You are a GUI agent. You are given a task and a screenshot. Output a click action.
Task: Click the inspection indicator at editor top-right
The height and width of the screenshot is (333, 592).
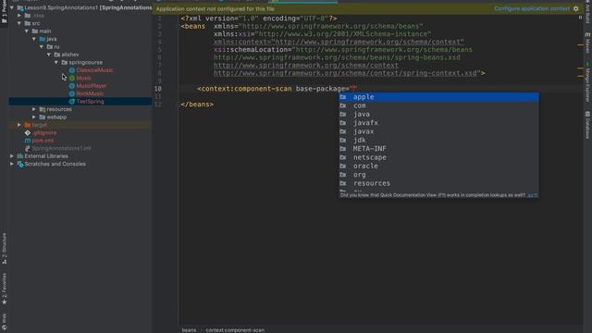click(x=580, y=18)
